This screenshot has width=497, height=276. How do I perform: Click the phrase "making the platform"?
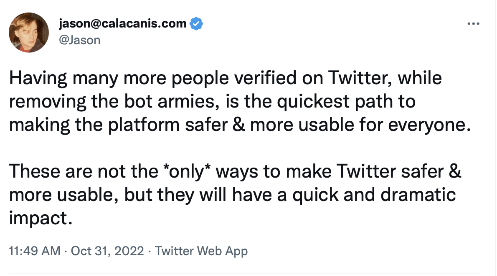pos(88,125)
